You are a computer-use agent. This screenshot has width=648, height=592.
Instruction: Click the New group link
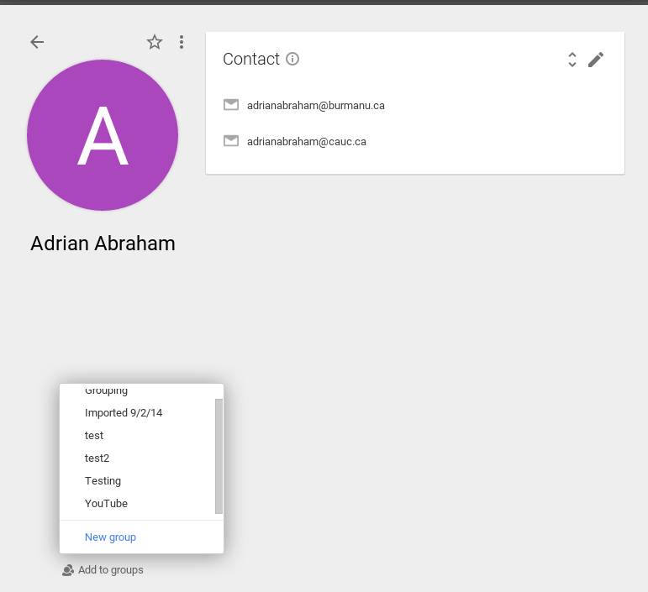[110, 537]
